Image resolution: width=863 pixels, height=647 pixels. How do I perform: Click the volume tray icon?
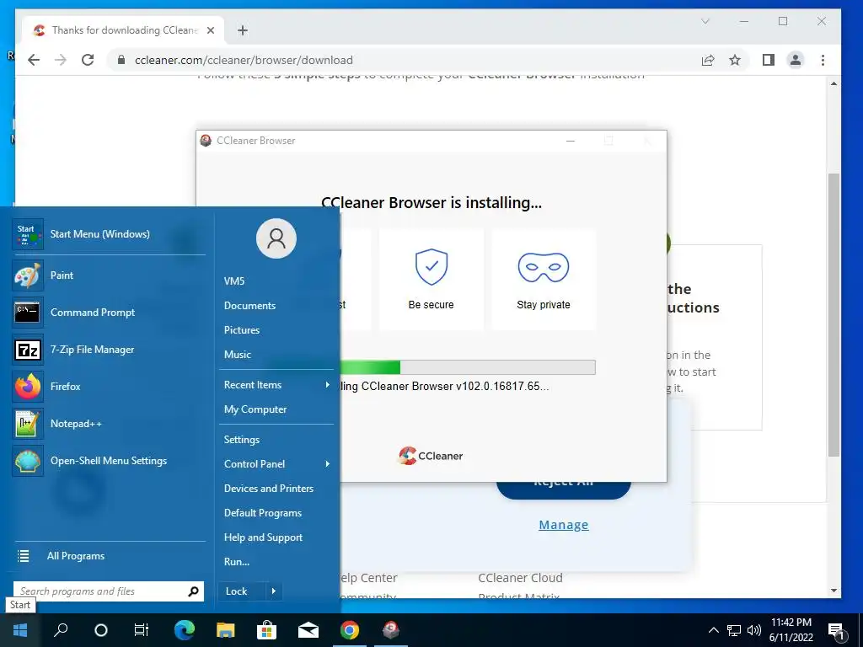coord(754,630)
